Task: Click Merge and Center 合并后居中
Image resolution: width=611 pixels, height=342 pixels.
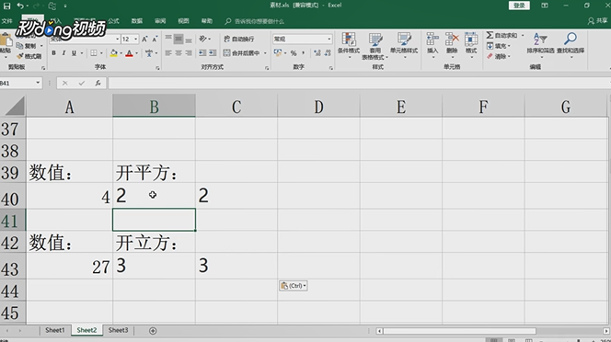Action: tap(242, 53)
